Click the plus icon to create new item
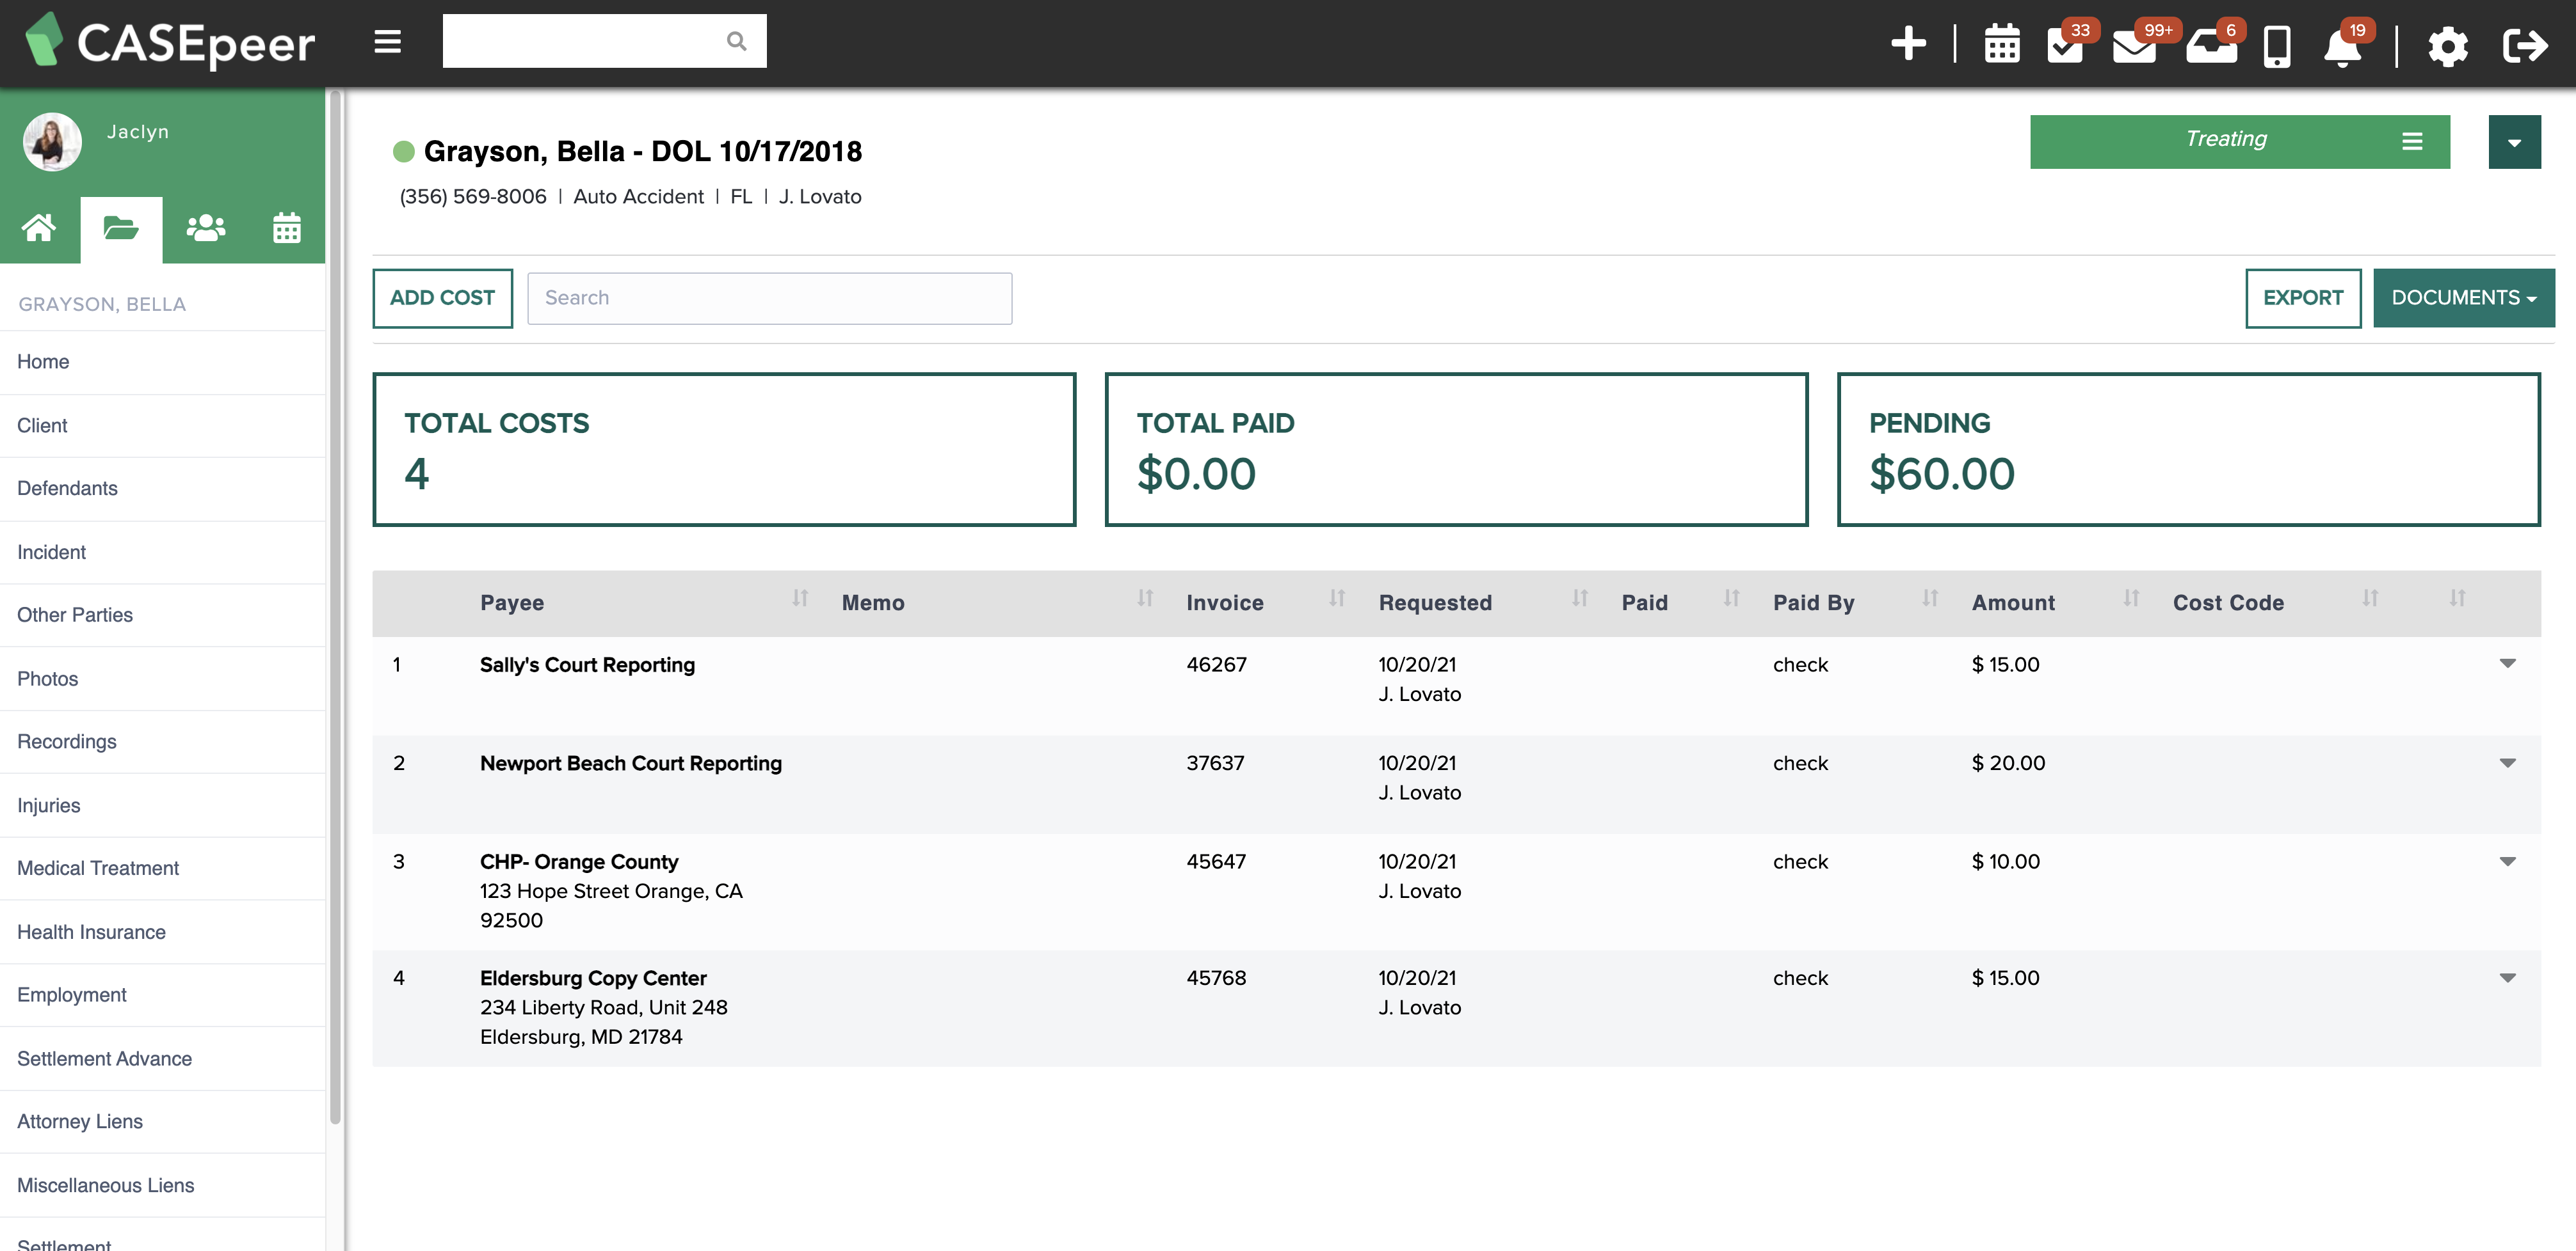The width and height of the screenshot is (2576, 1251). [x=1908, y=44]
